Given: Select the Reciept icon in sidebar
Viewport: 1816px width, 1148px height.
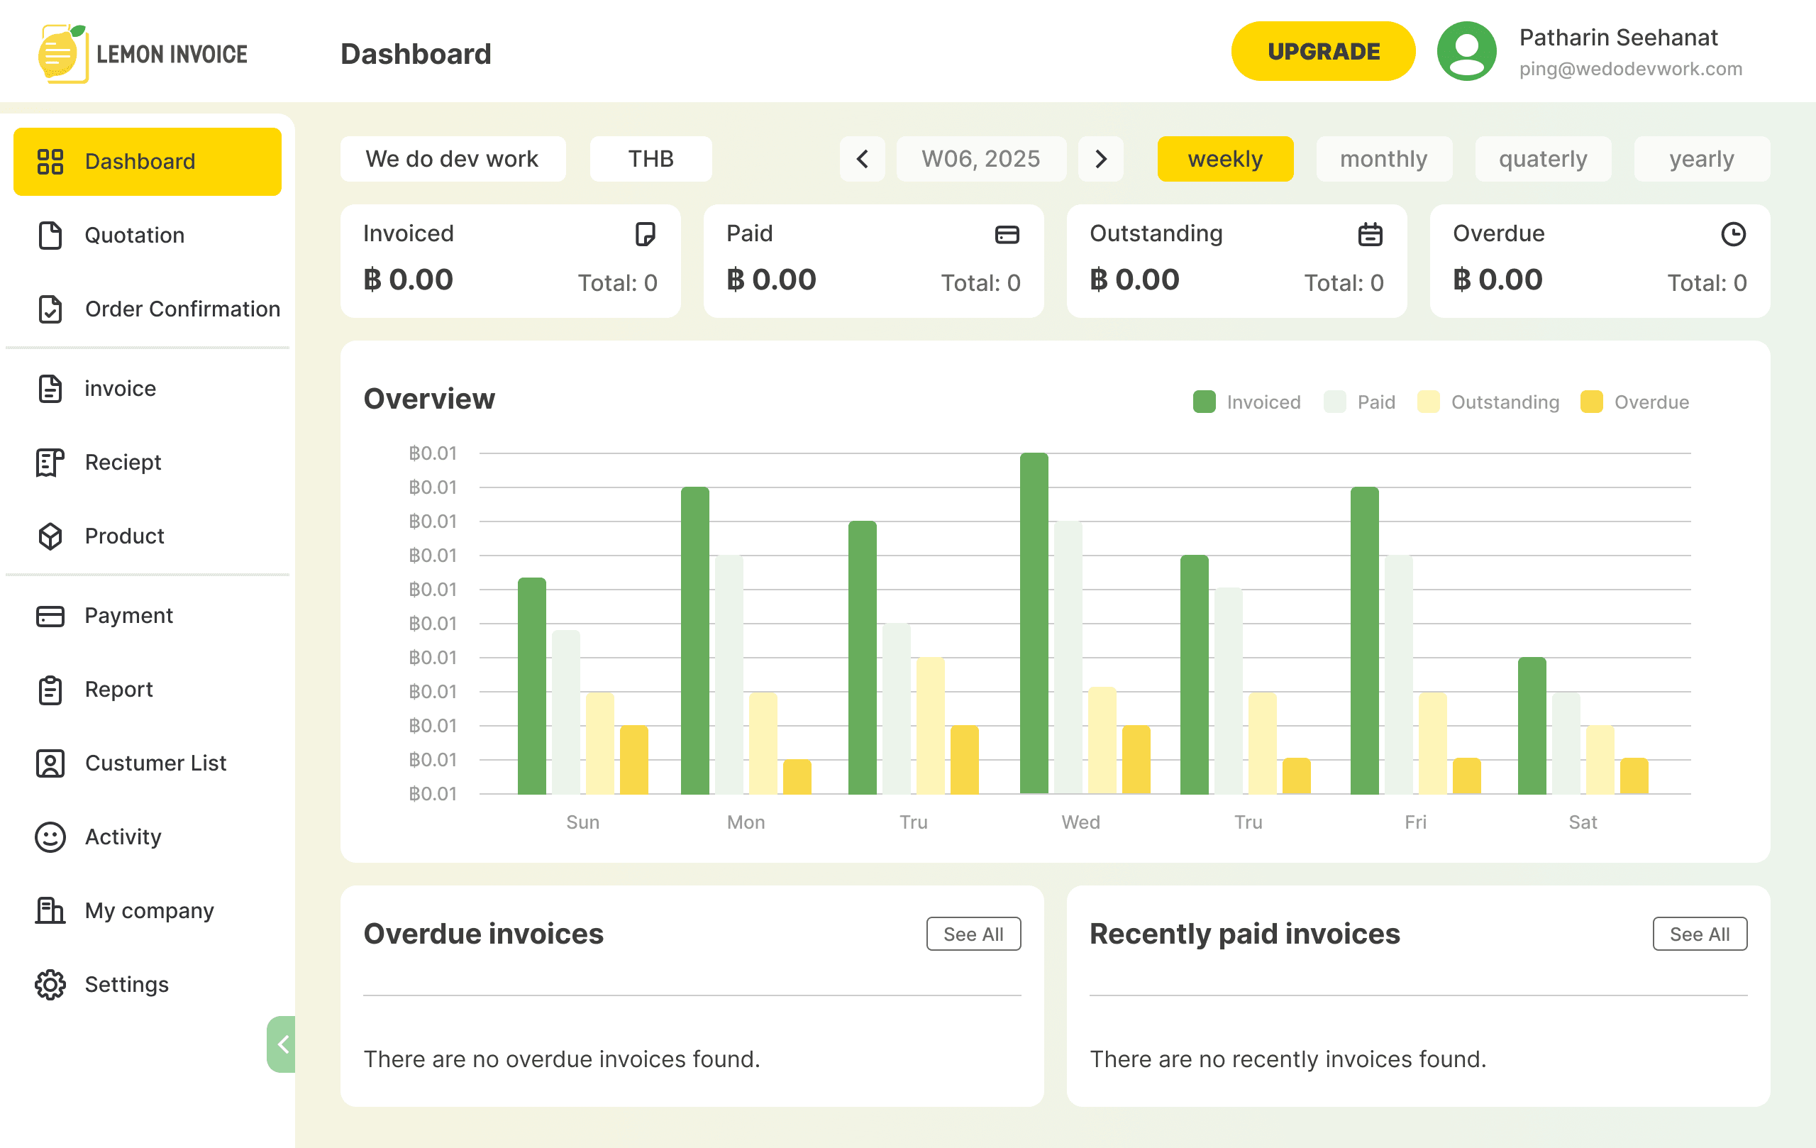Looking at the screenshot, I should (x=50, y=463).
